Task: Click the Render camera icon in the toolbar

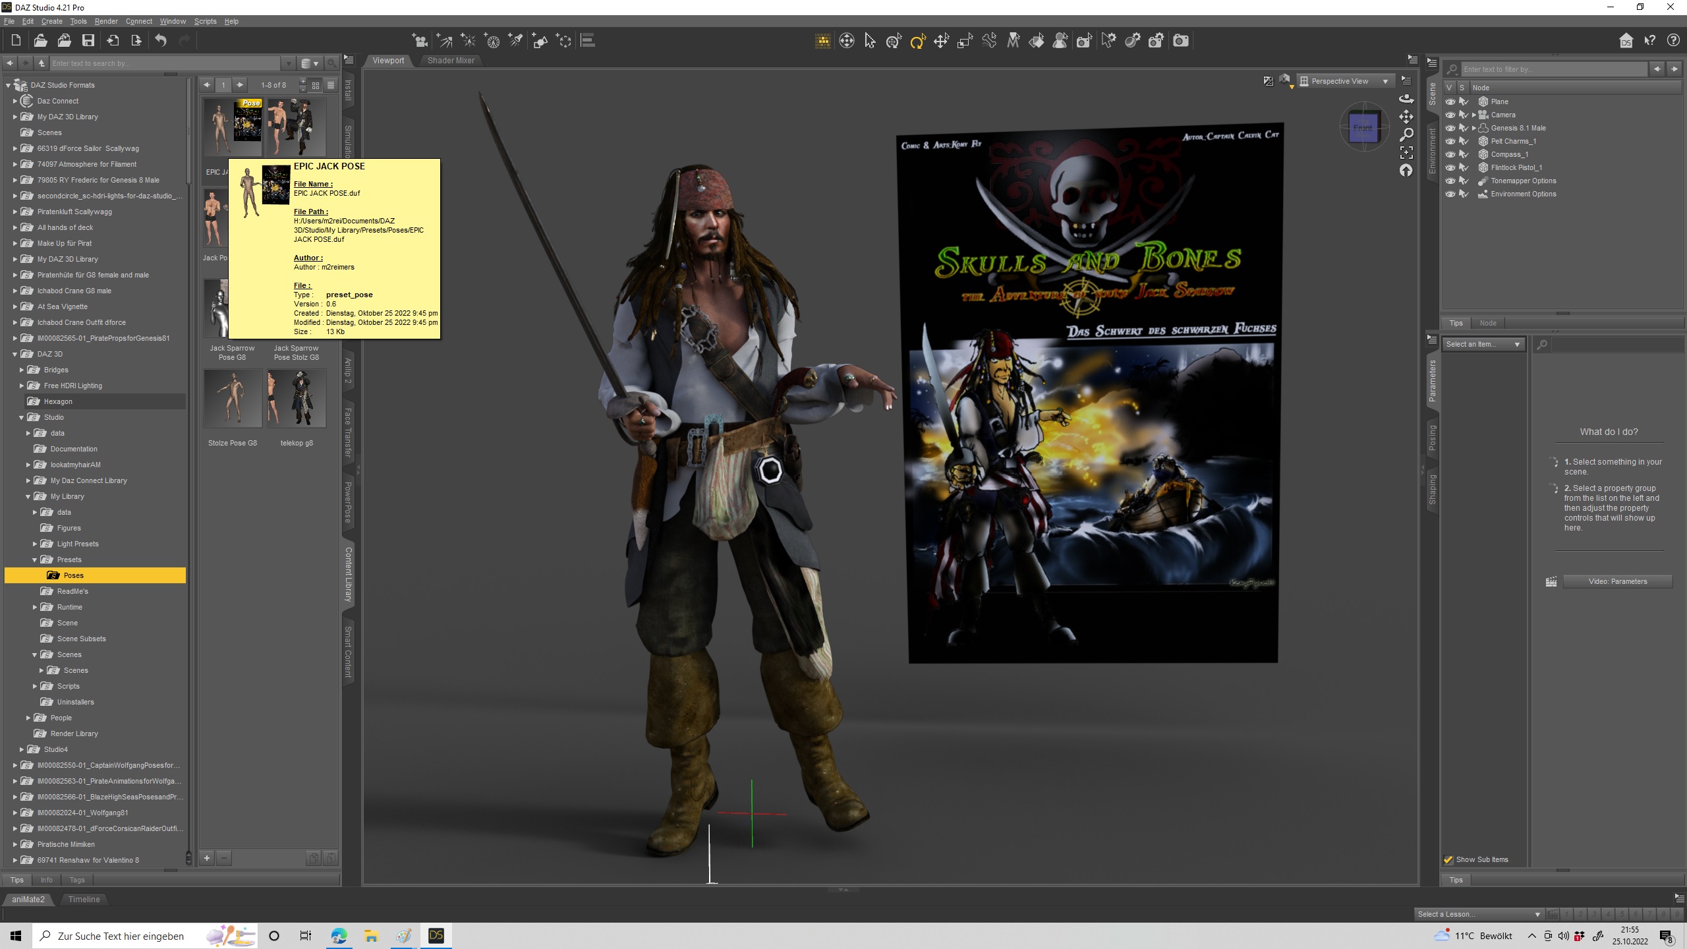Action: click(1181, 41)
